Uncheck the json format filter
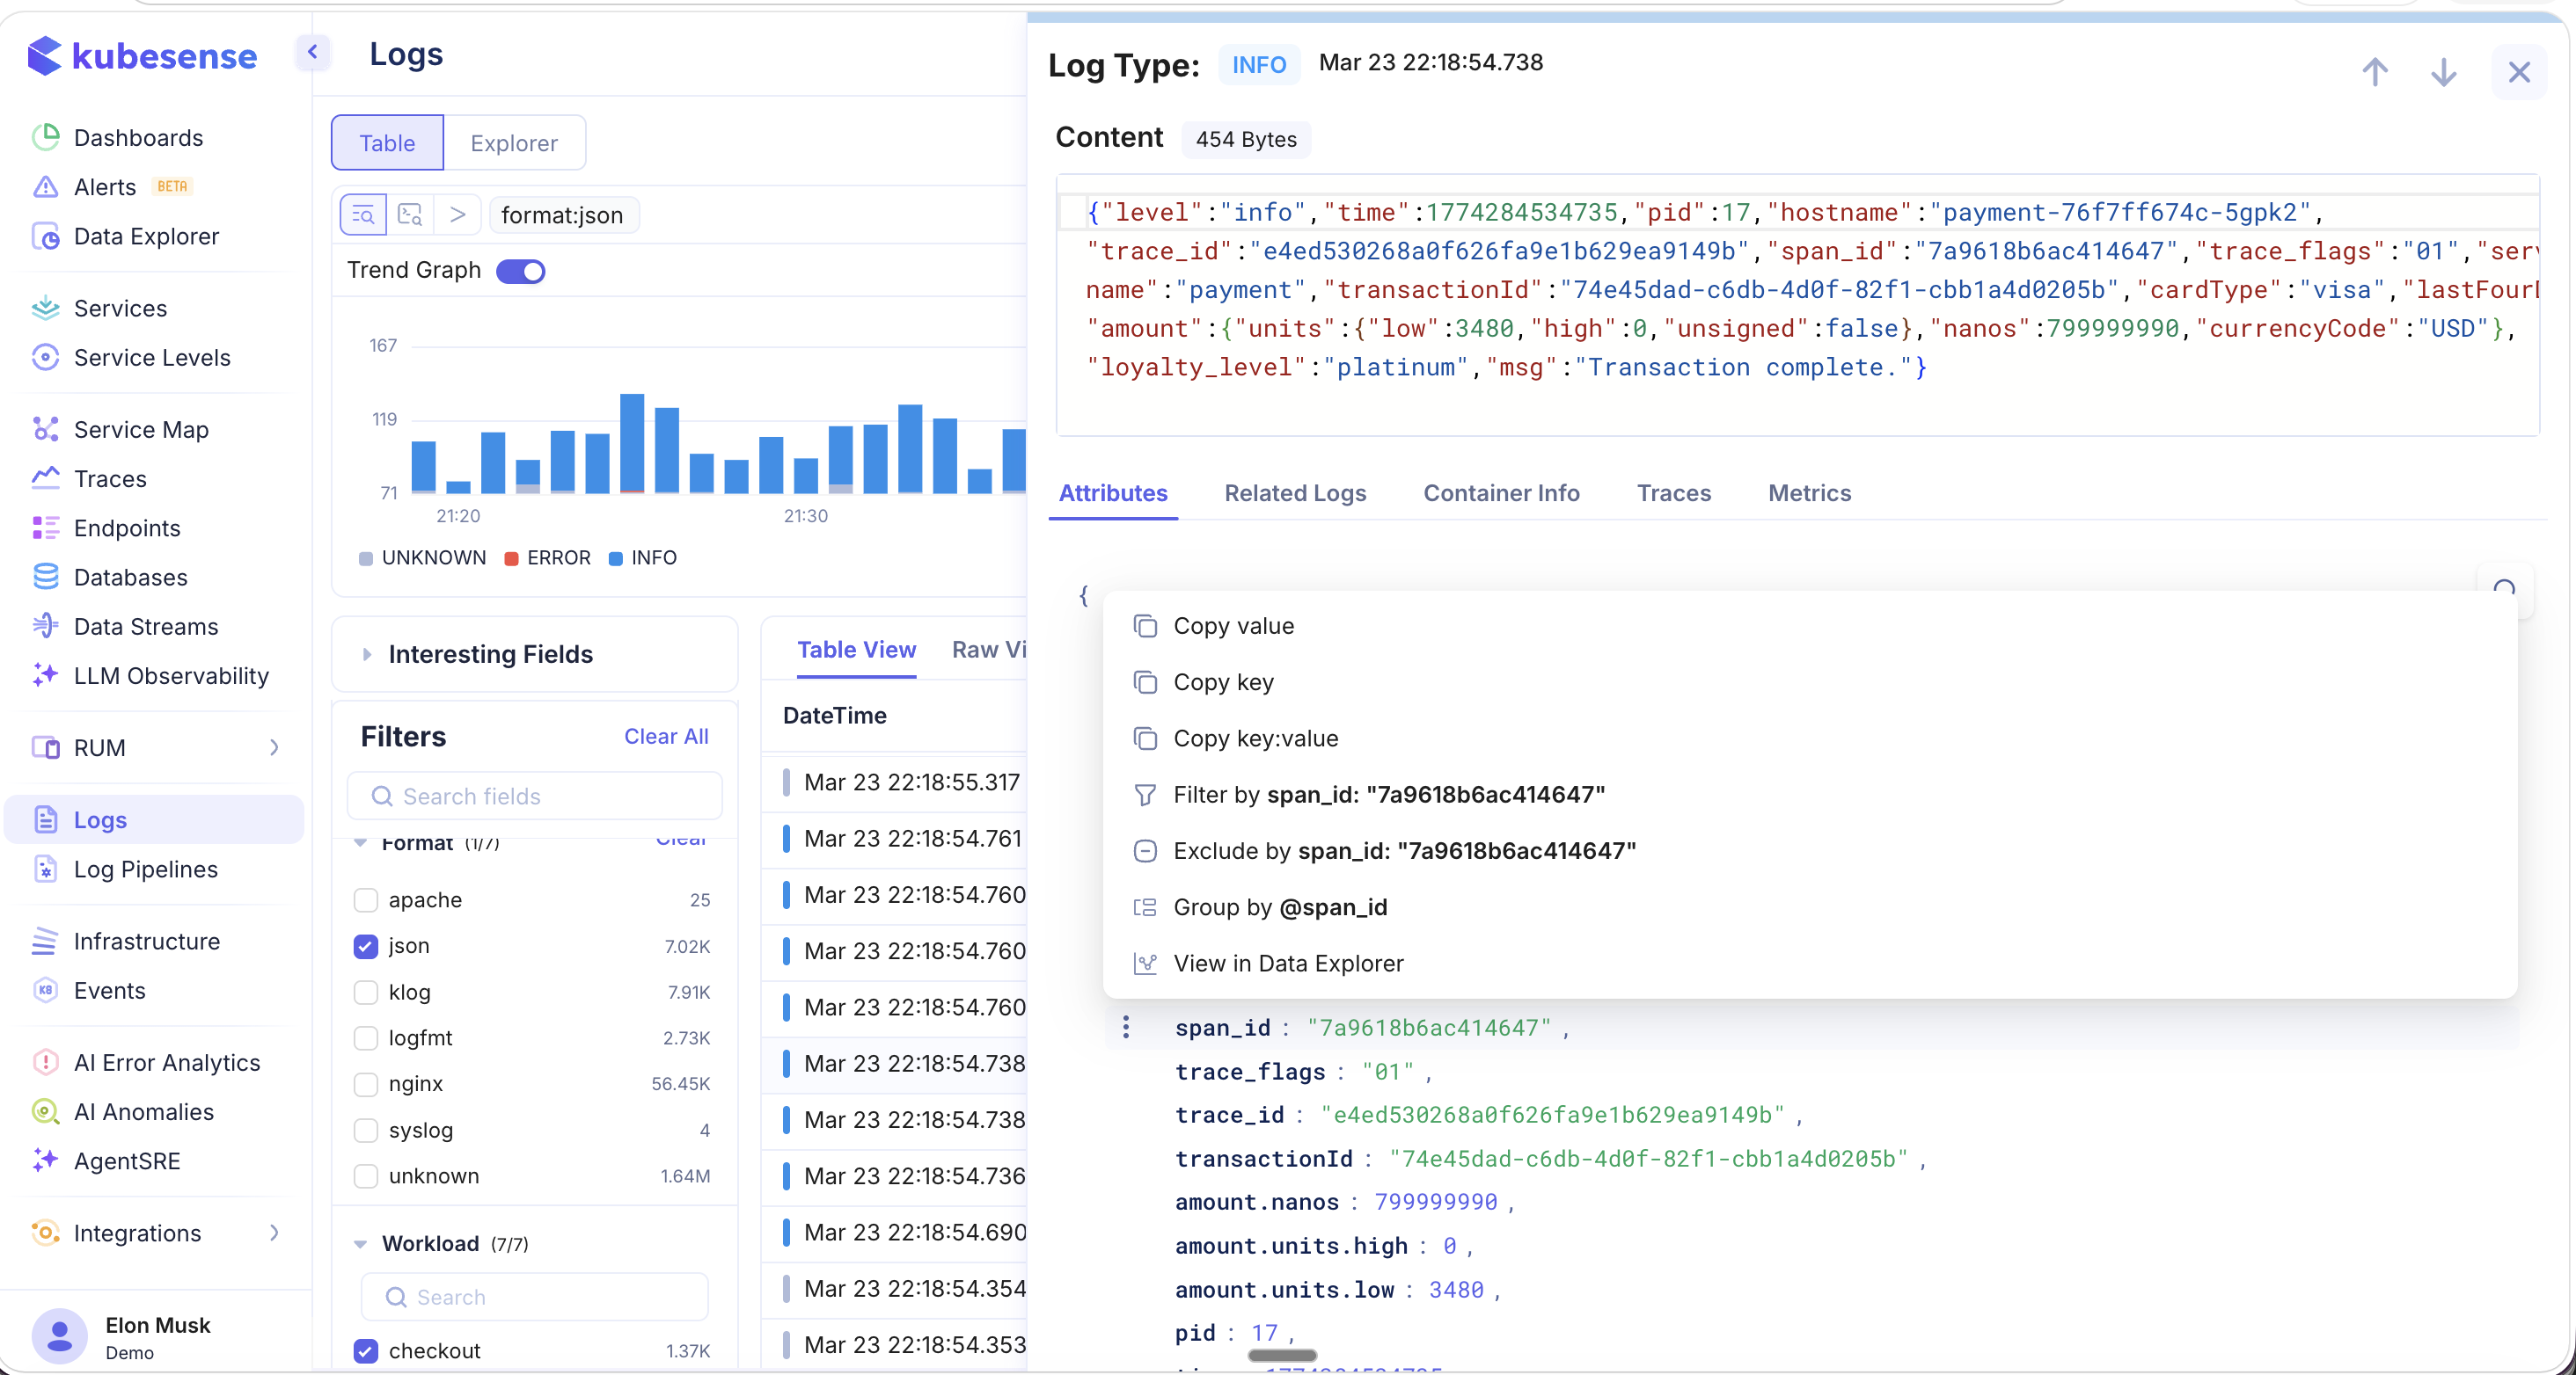The image size is (2576, 1375). point(366,946)
